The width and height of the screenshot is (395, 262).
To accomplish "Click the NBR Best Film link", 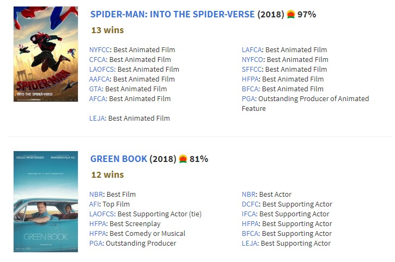I will [x=96, y=195].
